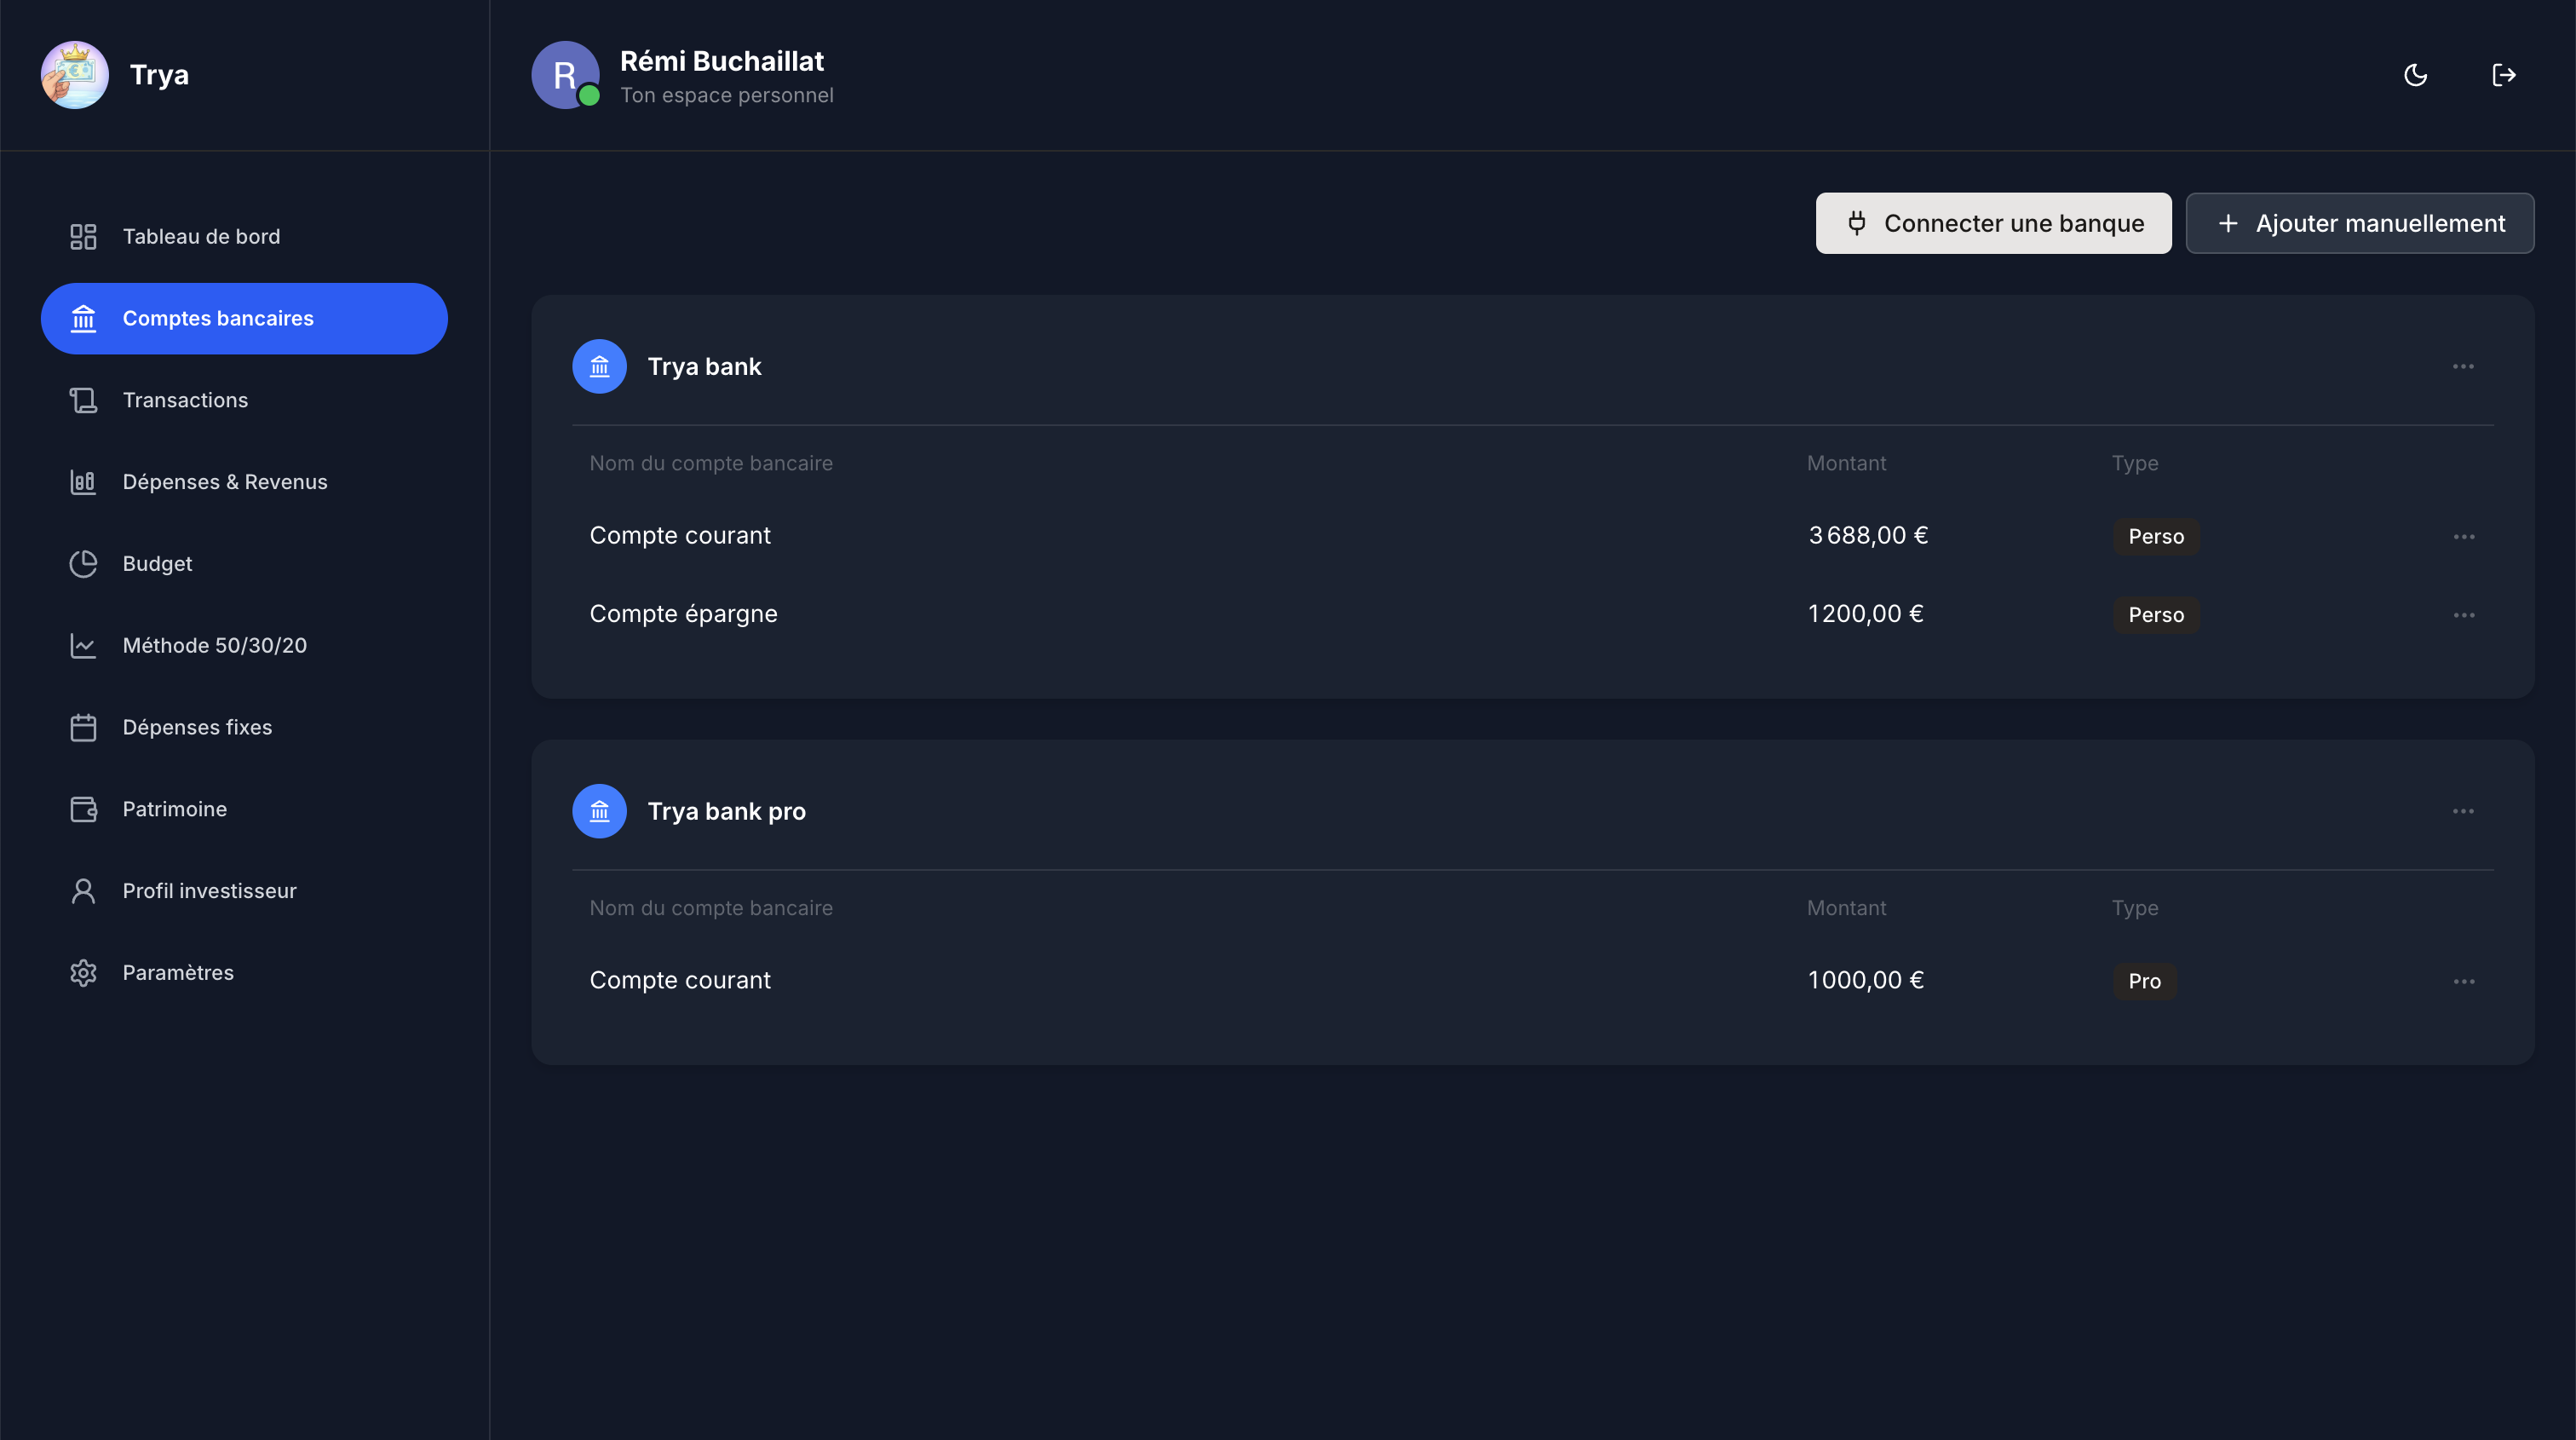Click the Perso badge on Compte courant
The width and height of the screenshot is (2576, 1440).
click(2155, 537)
